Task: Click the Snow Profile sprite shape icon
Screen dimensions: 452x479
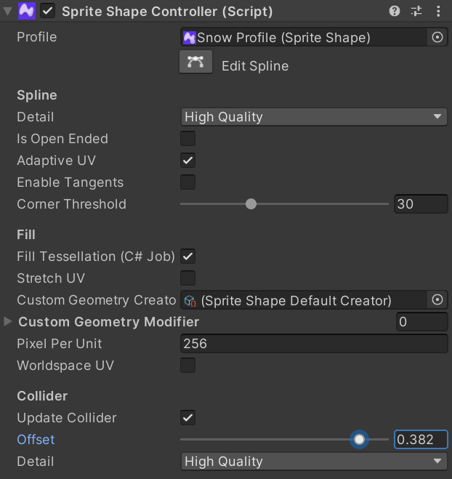Action: coord(190,37)
